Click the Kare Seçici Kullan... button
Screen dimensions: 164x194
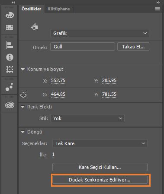pos(100,167)
